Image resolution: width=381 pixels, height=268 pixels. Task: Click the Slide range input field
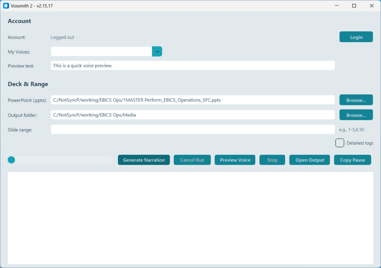[x=193, y=130]
